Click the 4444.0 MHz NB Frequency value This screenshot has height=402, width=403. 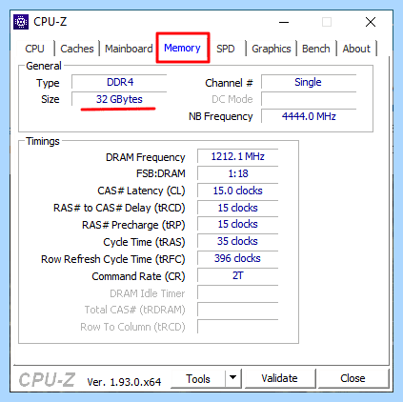(309, 116)
